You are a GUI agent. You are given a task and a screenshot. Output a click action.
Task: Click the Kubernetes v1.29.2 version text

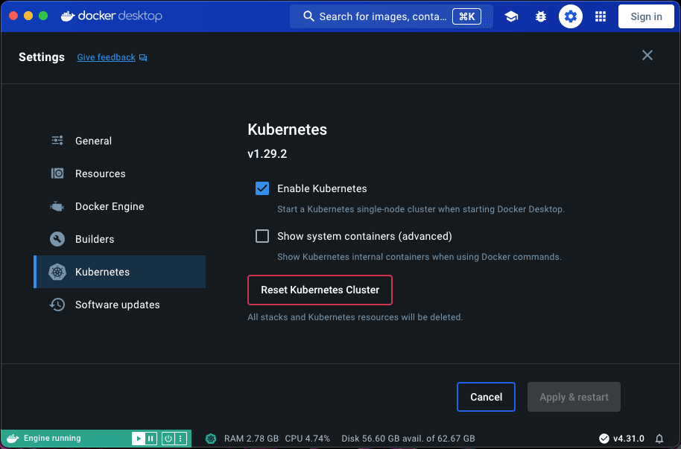267,153
